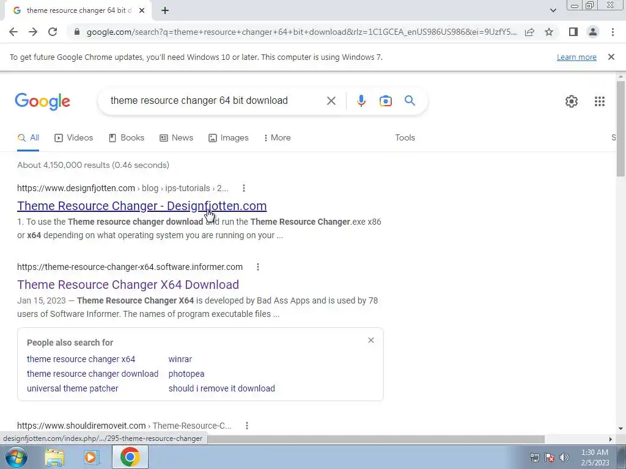Search for theme resource changer x64
Screen dimensions: 626x469
tap(81, 359)
